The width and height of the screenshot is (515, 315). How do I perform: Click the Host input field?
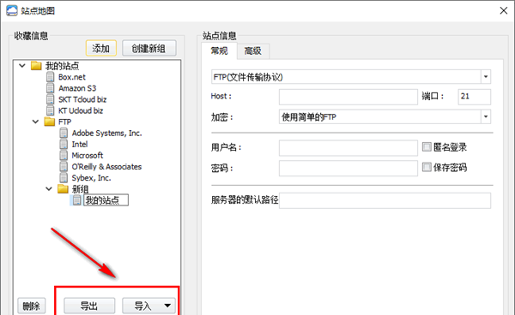348,97
